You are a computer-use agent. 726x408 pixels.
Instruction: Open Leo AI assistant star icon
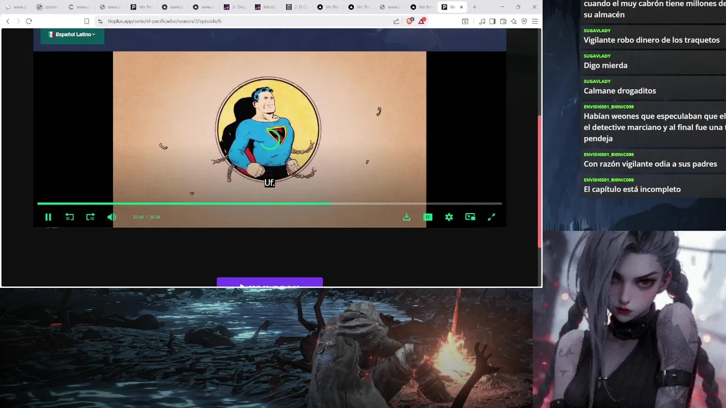[513, 21]
